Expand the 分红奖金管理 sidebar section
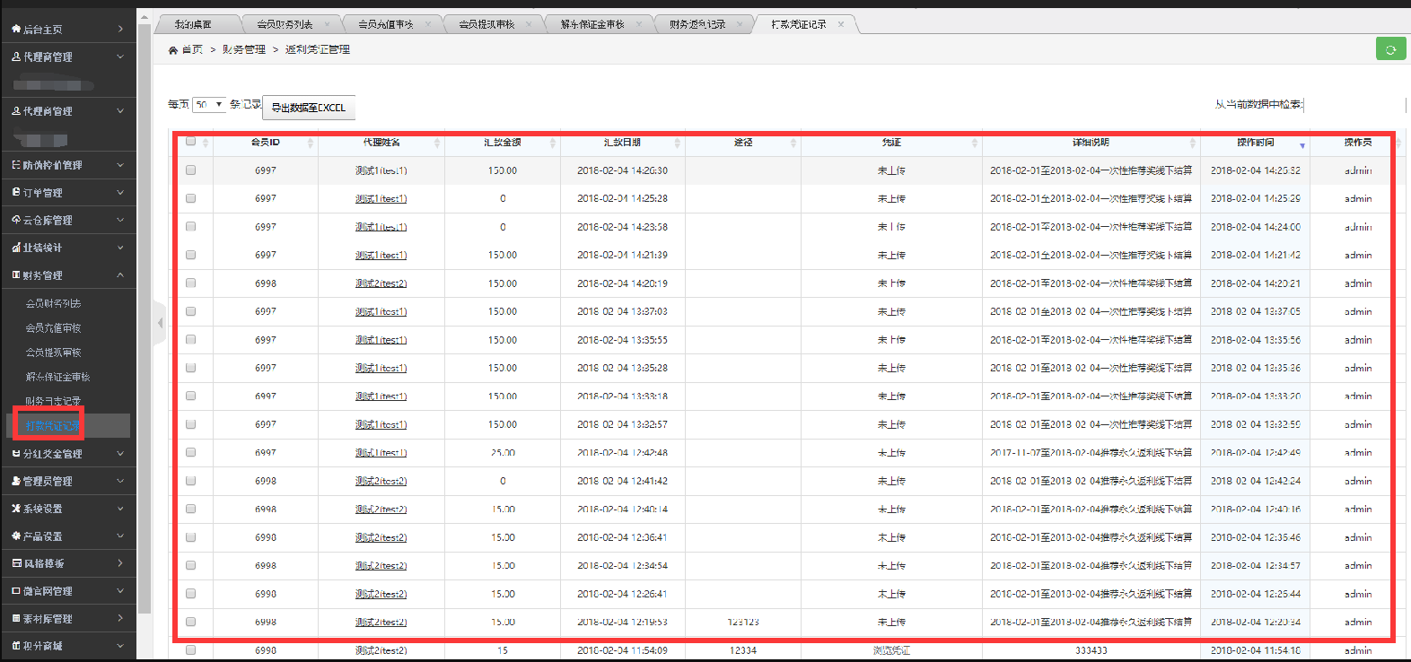 (x=120, y=454)
